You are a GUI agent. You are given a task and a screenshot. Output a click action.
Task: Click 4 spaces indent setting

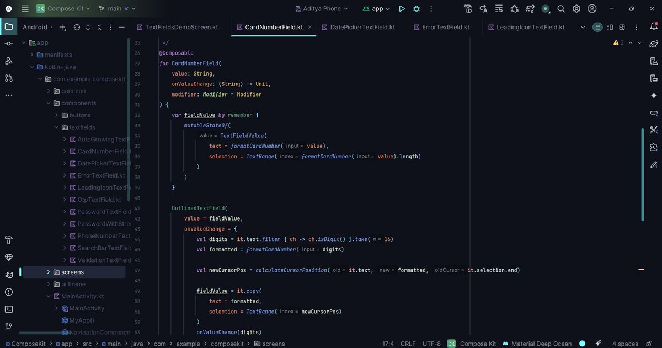point(625,344)
